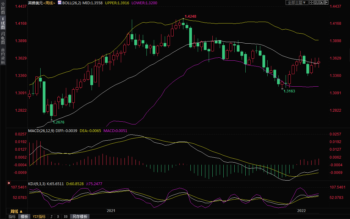Select the 模板 bottom tab
350x219 pixels.
[x=24, y=217]
